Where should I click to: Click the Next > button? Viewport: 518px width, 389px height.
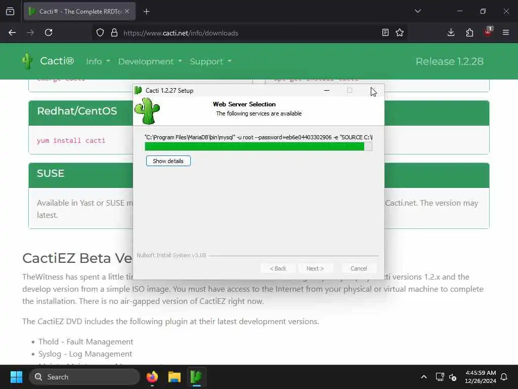click(315, 268)
